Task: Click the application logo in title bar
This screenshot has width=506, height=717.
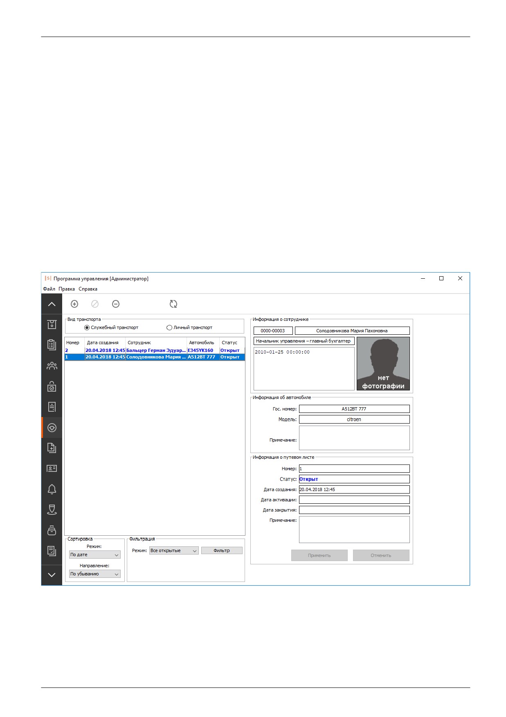Action: (x=48, y=279)
